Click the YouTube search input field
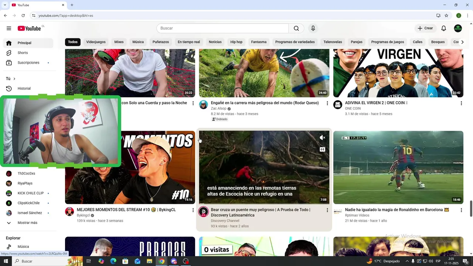473x266 pixels. pyautogui.click(x=222, y=28)
